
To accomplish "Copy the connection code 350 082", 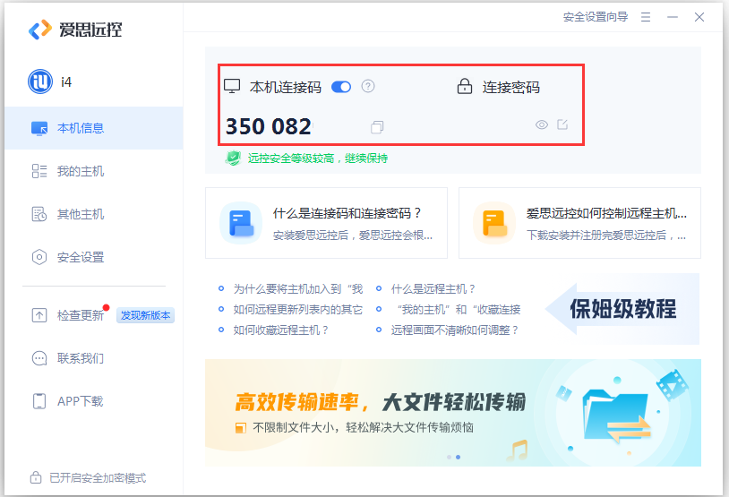I will tap(377, 127).
